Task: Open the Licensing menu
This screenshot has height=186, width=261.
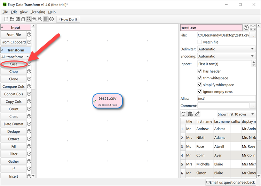Action: pyautogui.click(x=38, y=12)
